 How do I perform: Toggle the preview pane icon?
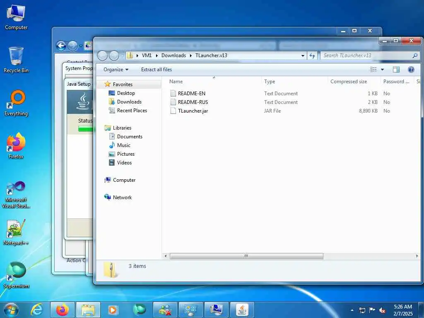(x=396, y=70)
